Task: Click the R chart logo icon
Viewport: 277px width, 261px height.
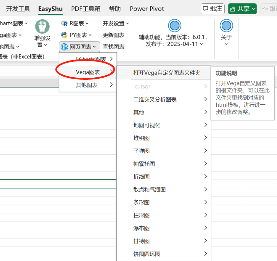Action: click(64, 23)
